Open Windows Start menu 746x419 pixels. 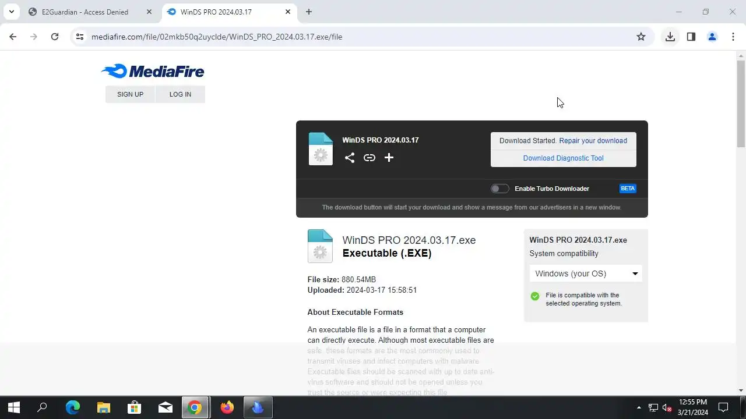coord(13,407)
